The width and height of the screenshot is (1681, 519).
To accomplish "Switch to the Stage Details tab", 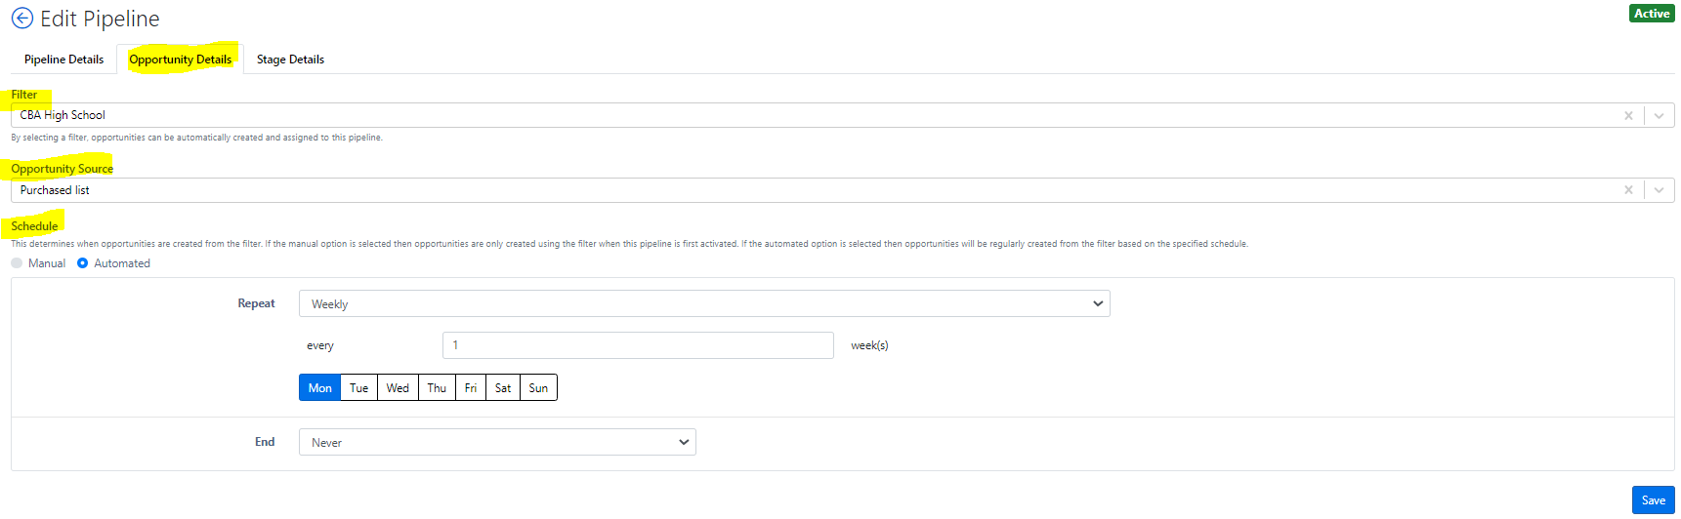I will pyautogui.click(x=290, y=60).
